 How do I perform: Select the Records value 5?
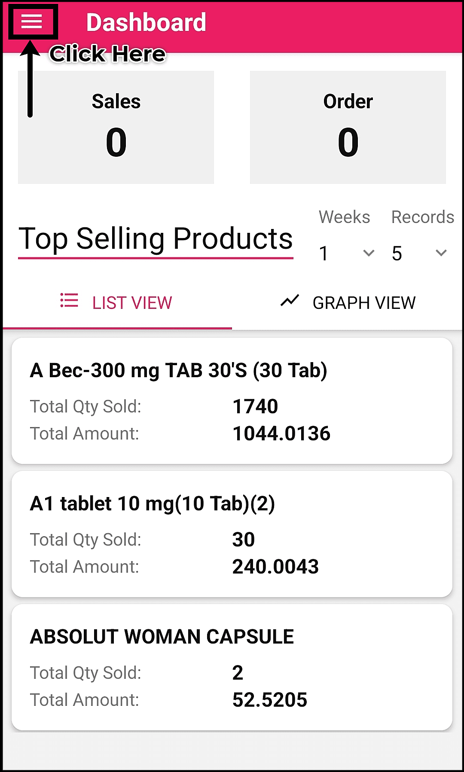397,253
